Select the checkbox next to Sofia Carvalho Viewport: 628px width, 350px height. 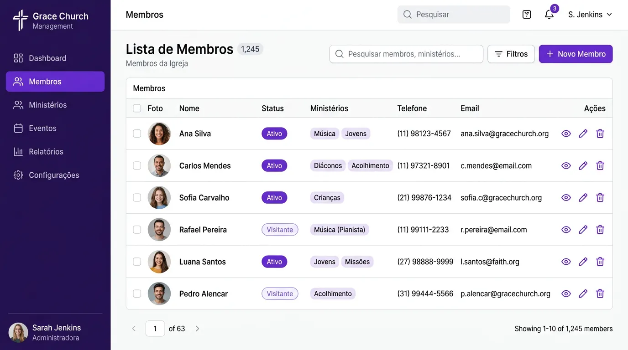tap(137, 197)
